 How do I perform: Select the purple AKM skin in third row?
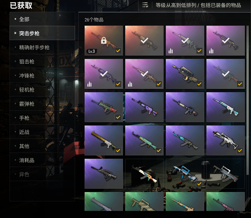pos(144,107)
